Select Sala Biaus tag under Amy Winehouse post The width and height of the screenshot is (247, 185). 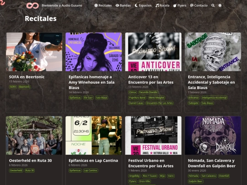(102, 98)
